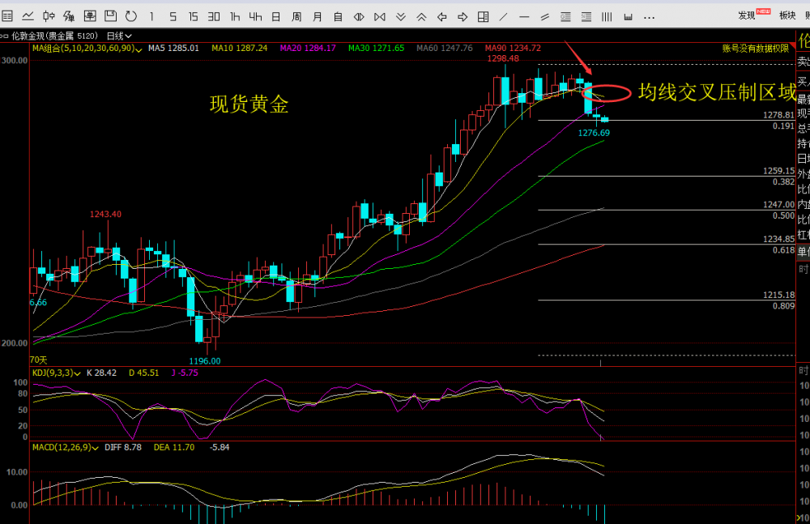
Task: Click the 1276.69 price label
Action: [594, 133]
